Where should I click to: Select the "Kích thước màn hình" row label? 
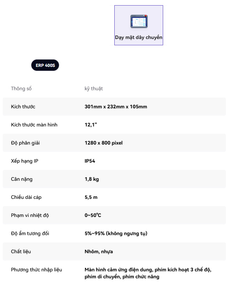coord(34,125)
